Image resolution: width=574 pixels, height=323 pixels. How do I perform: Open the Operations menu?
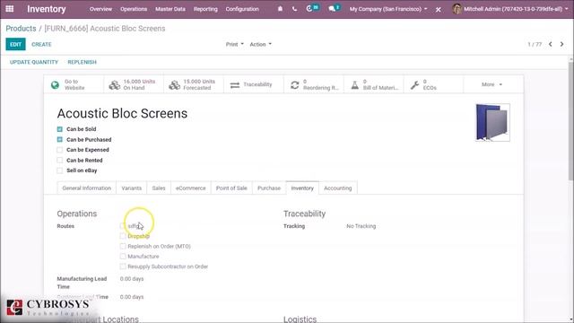point(134,9)
